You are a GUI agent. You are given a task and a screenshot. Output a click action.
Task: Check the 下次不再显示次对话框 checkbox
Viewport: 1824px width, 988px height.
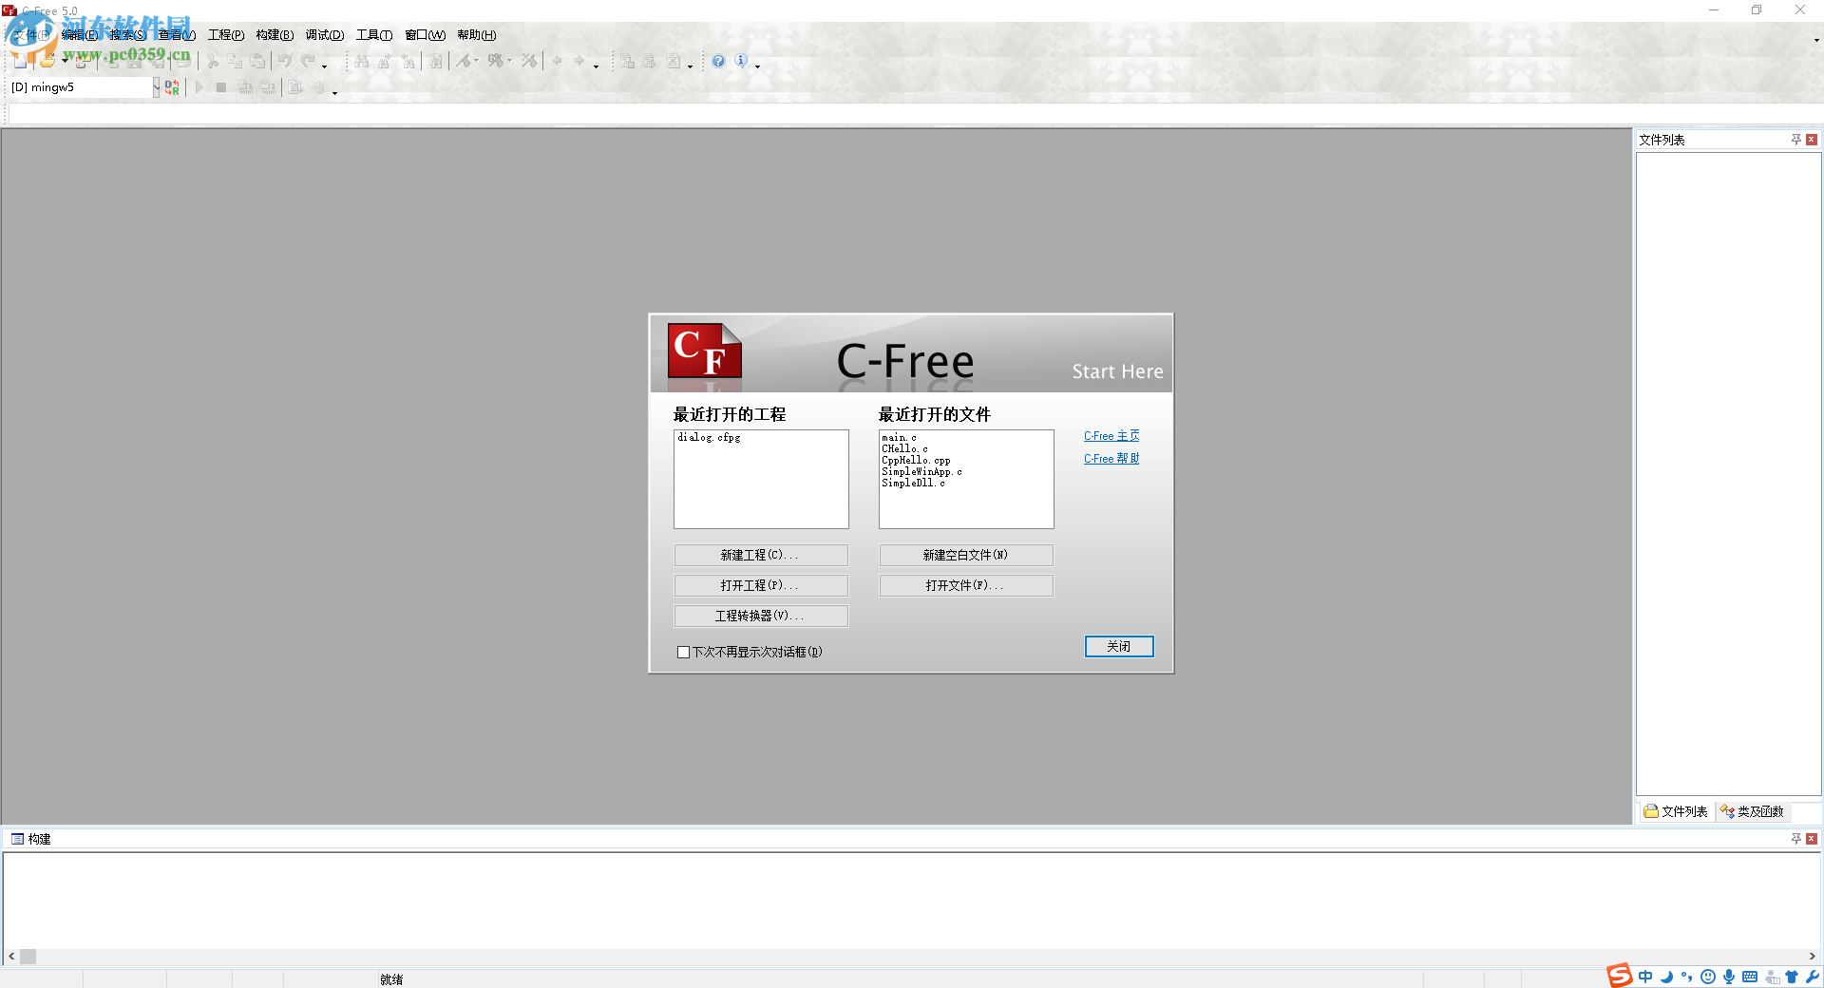point(683,652)
